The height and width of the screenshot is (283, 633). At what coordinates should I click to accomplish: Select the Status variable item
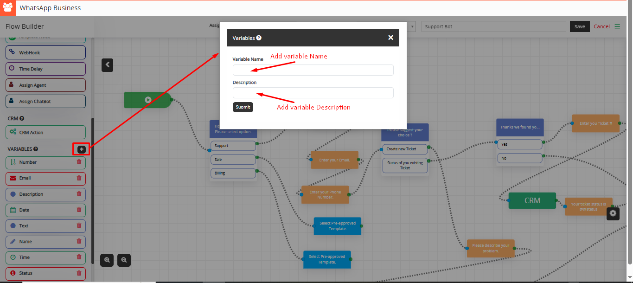tap(46, 273)
